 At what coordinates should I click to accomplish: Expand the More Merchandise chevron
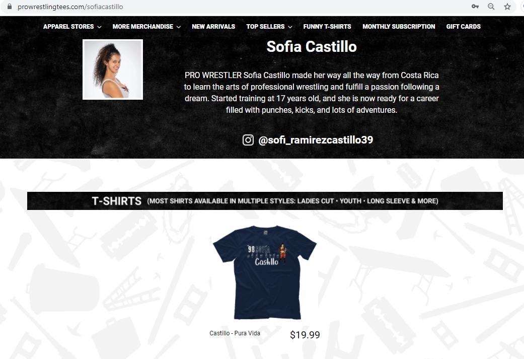coord(179,27)
